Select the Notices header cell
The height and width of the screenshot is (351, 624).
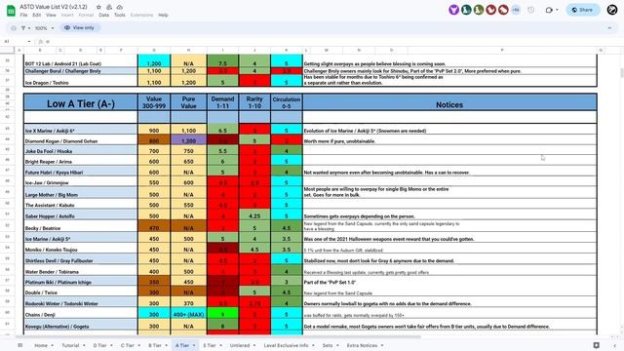[x=449, y=102]
